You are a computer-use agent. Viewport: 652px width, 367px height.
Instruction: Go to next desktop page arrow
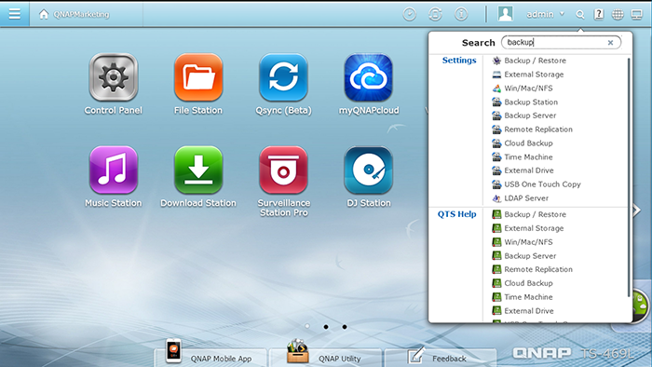click(x=636, y=210)
